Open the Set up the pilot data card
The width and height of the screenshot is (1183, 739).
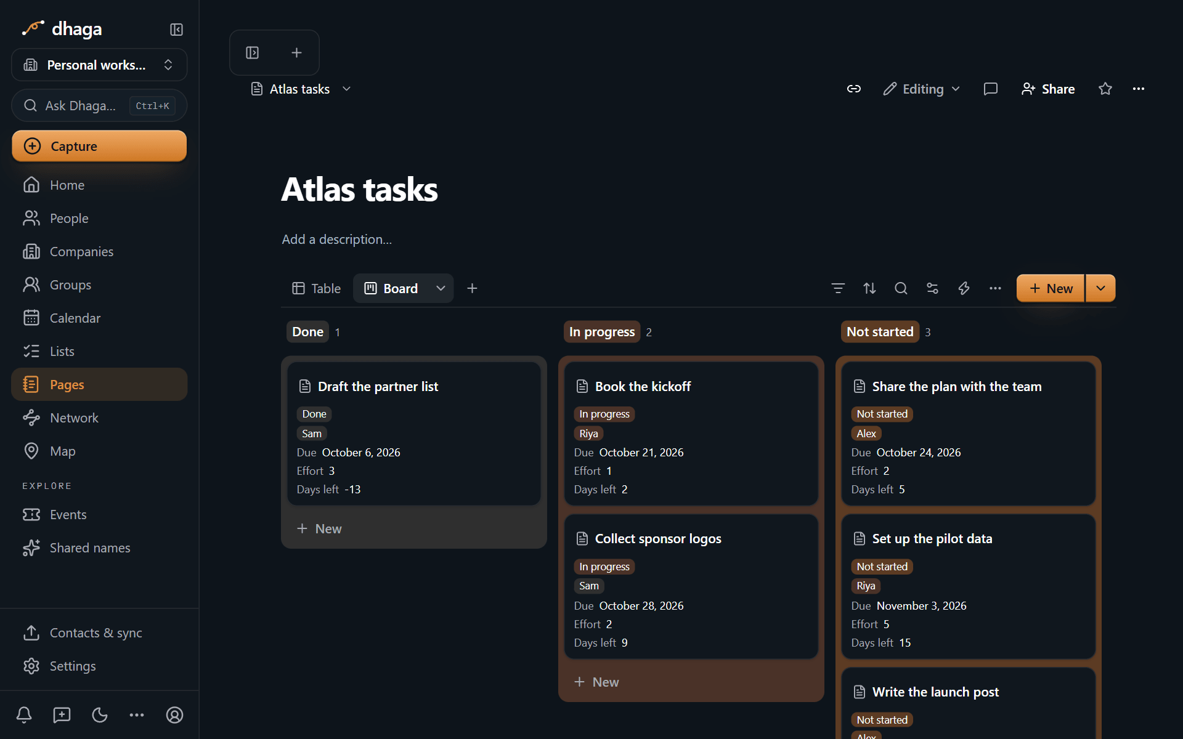point(969,586)
